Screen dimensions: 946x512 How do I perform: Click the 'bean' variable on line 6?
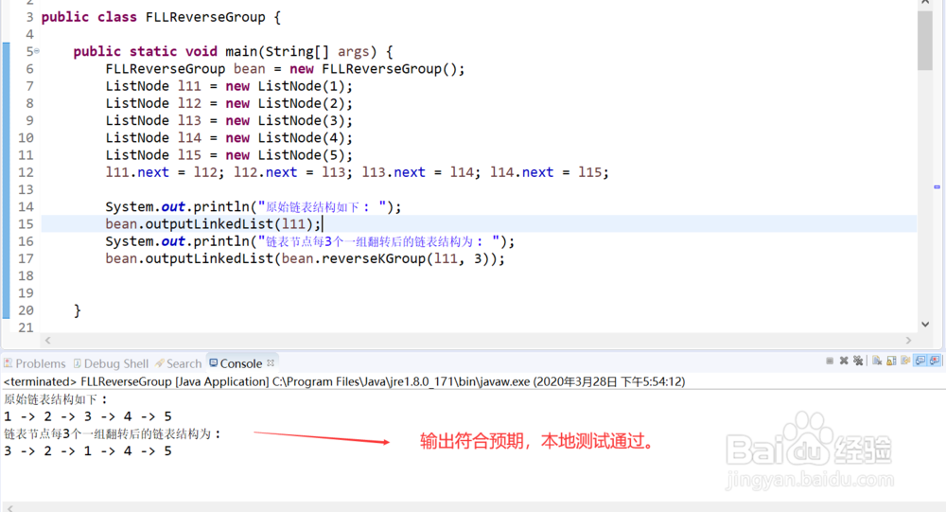point(249,69)
